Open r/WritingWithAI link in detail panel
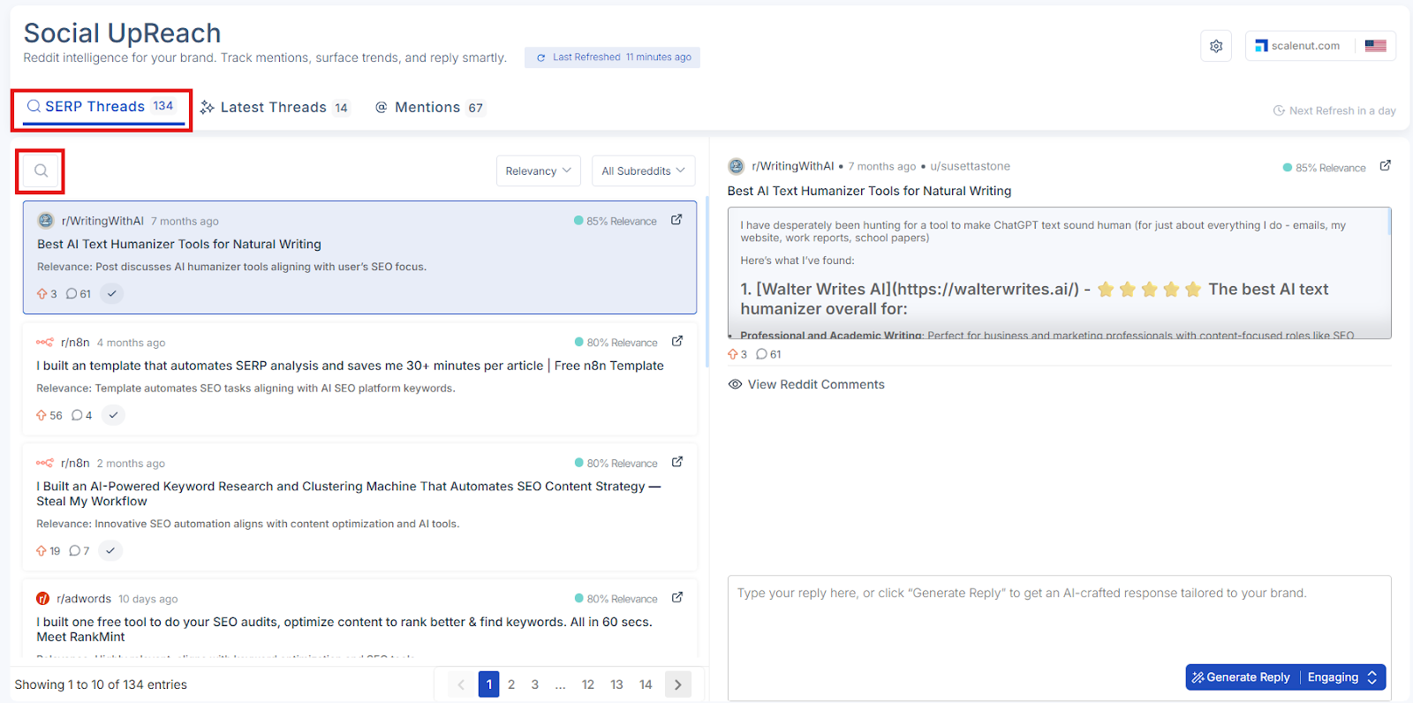Image resolution: width=1413 pixels, height=703 pixels. (x=792, y=166)
